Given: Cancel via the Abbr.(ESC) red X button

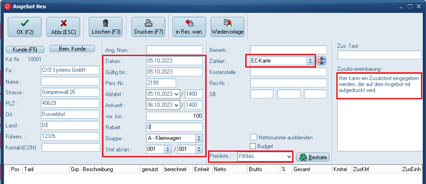Looking at the screenshot, I should 63,27.
